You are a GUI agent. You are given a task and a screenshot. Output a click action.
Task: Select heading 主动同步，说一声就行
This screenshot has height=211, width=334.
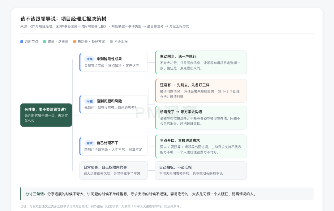pos(178,56)
